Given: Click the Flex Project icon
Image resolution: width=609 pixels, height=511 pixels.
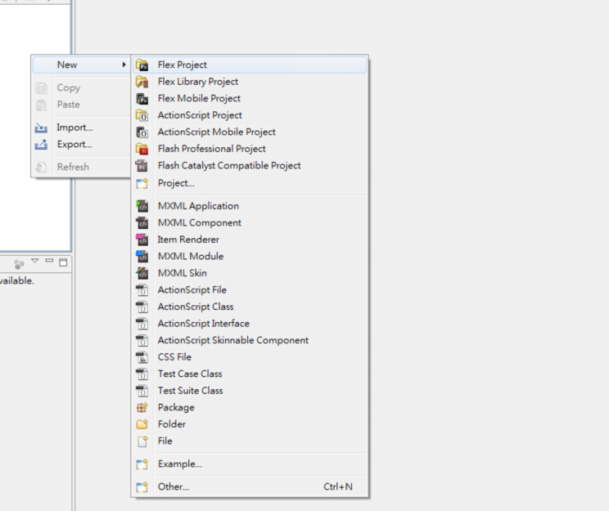Looking at the screenshot, I should [142, 65].
